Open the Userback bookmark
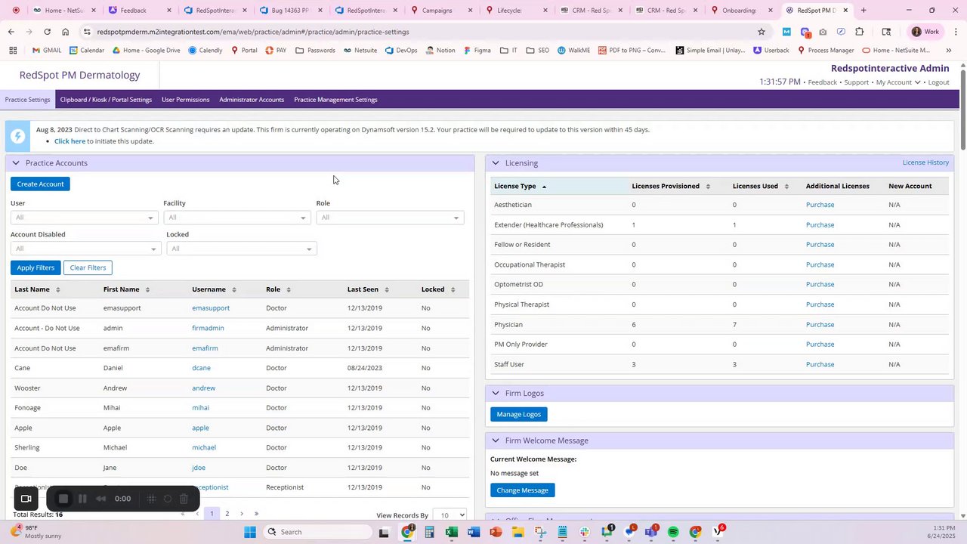Viewport: 967px width, 544px height. tap(771, 51)
